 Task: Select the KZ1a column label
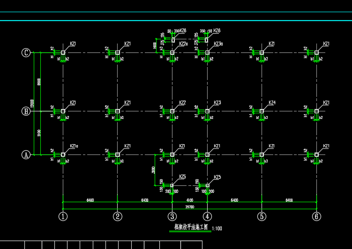74,146
